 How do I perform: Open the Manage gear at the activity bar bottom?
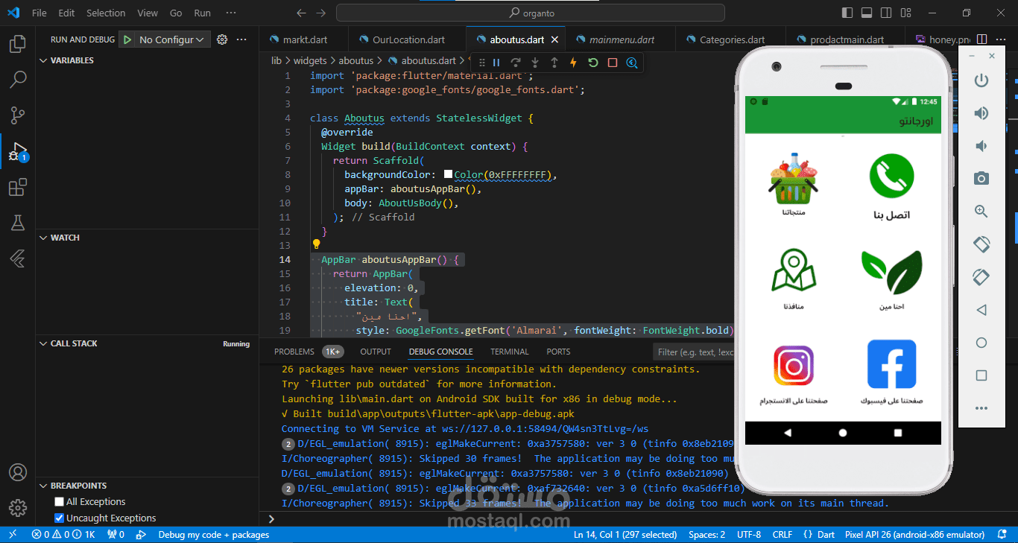(17, 508)
